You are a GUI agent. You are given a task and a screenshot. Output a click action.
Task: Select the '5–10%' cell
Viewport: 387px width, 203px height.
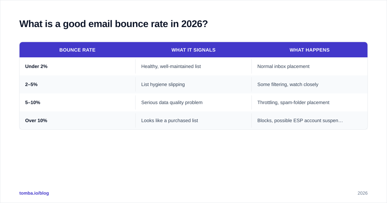(x=77, y=102)
